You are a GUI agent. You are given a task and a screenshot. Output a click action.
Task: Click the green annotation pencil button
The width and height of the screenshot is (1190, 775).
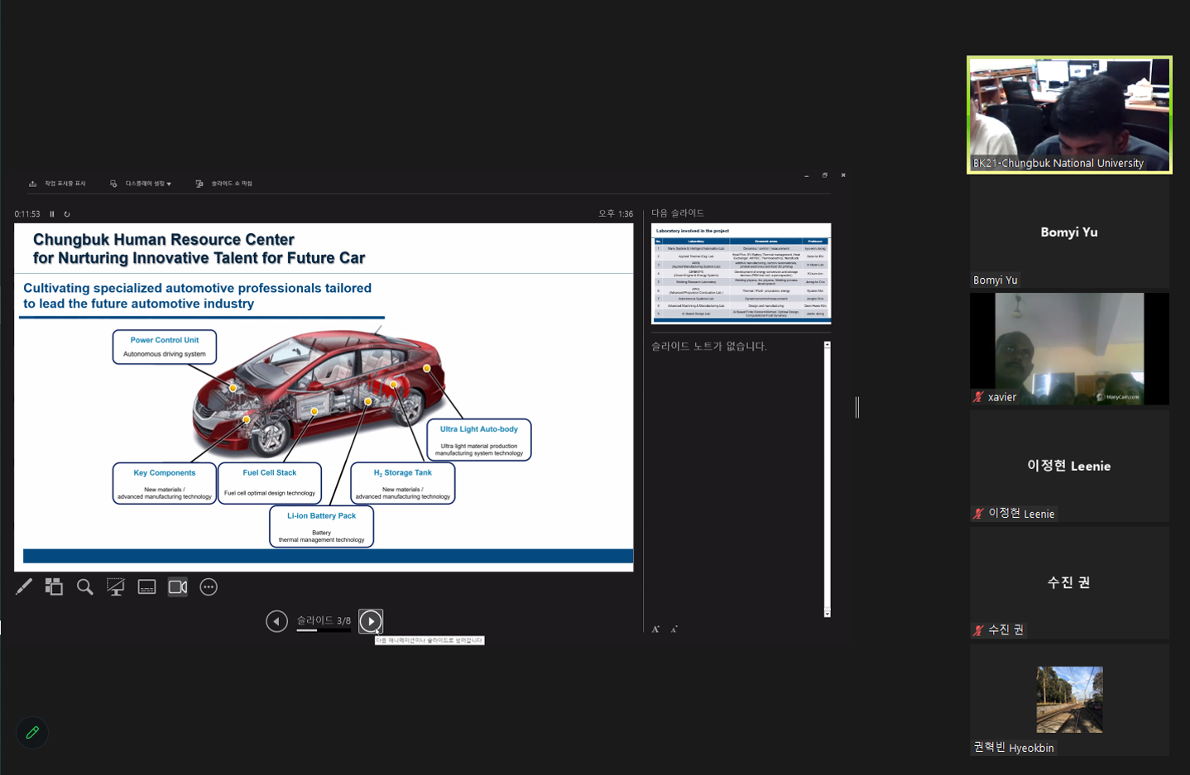(32, 733)
